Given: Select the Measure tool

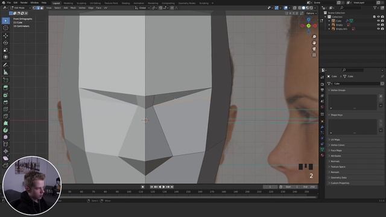Looking at the screenshot, I should pyautogui.click(x=5, y=72).
